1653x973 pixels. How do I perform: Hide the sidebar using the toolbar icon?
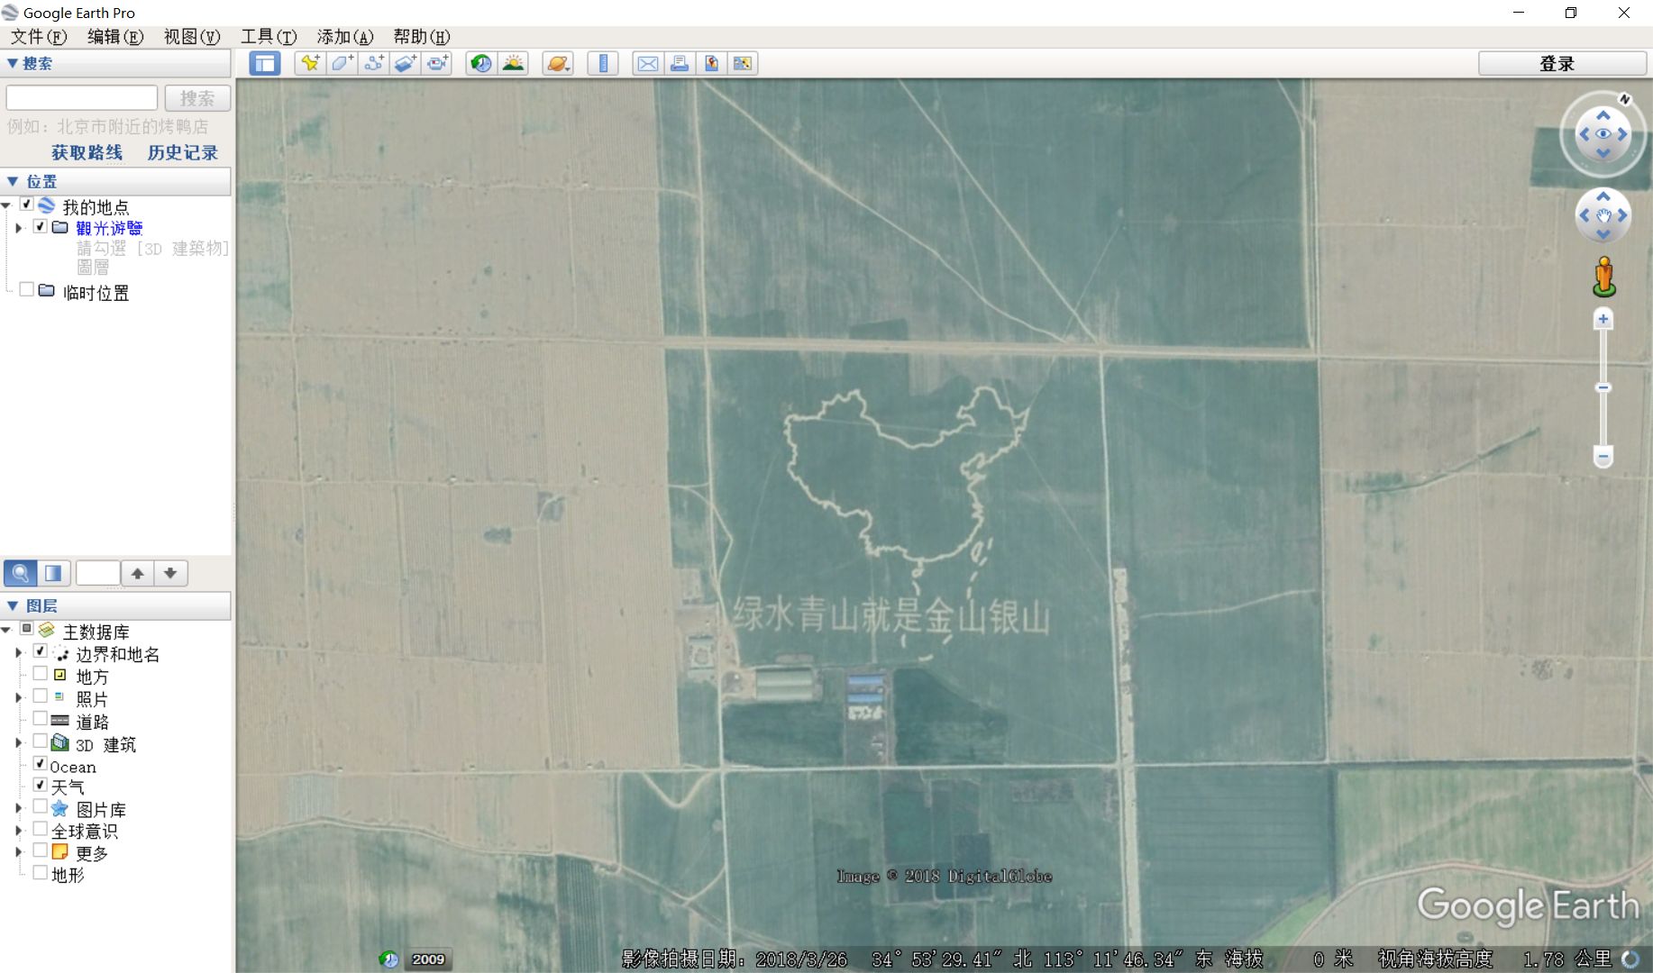[264, 63]
